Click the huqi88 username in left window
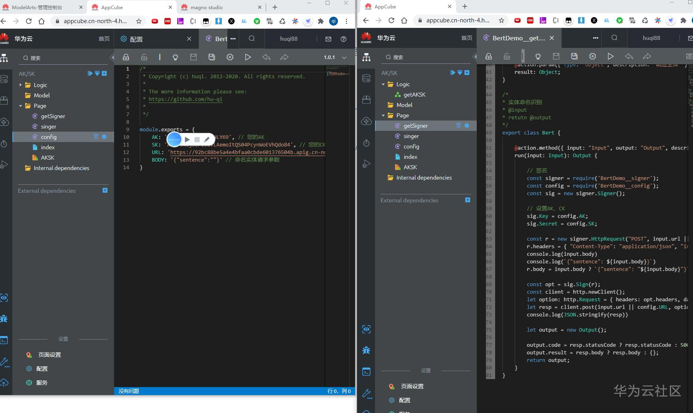The width and height of the screenshot is (693, 413). (x=289, y=39)
